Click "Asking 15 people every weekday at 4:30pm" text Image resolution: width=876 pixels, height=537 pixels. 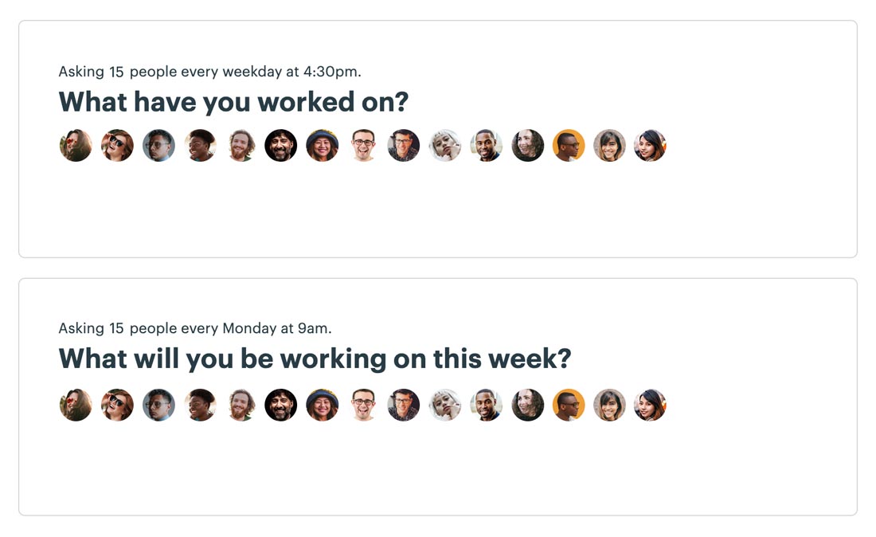[209, 72]
